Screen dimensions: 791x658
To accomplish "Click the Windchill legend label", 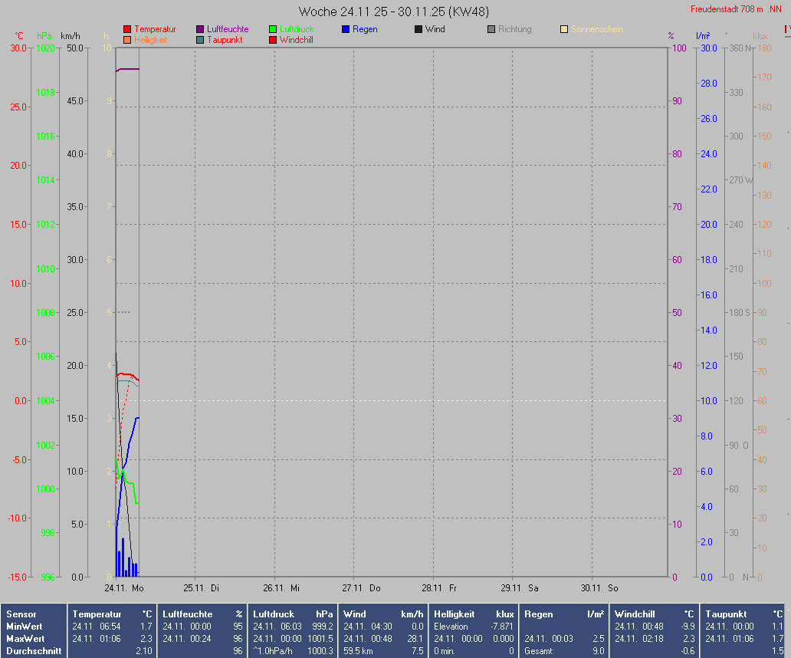I will (296, 40).
